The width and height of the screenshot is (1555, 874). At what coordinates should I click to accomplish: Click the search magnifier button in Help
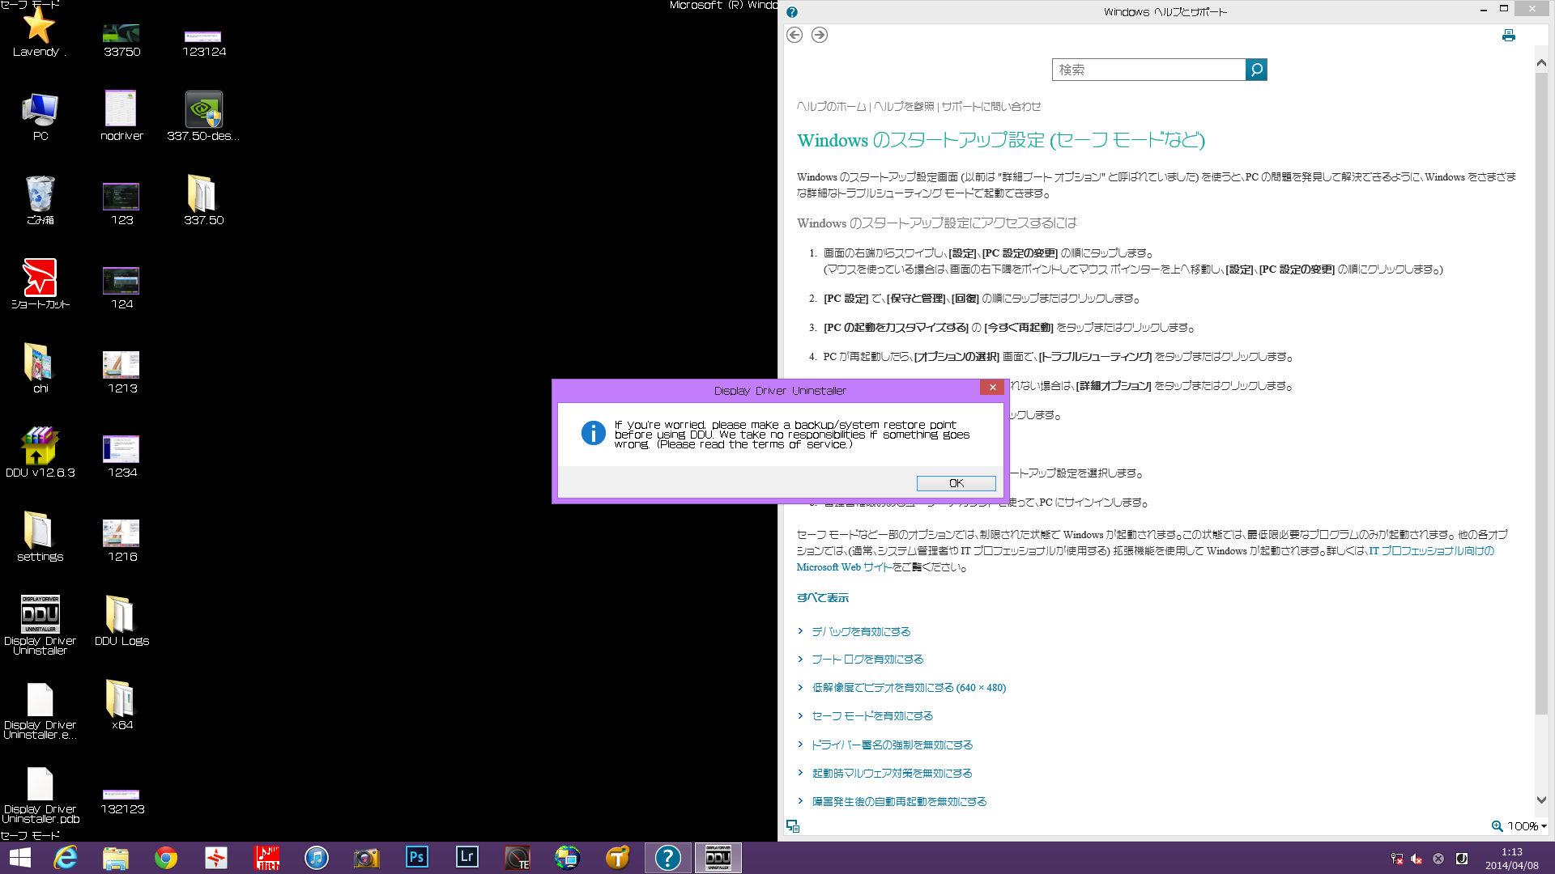pyautogui.click(x=1256, y=70)
